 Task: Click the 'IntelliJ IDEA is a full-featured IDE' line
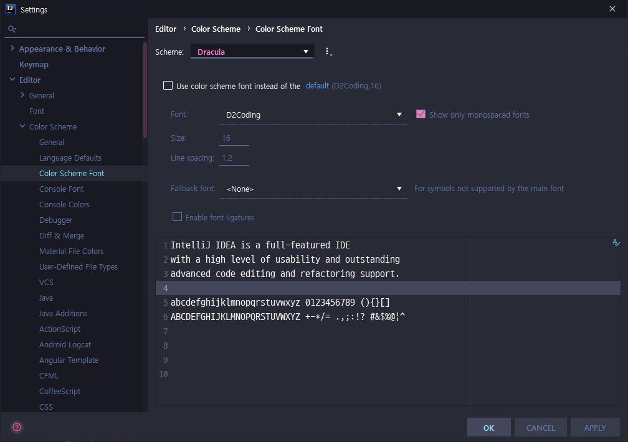(x=260, y=245)
